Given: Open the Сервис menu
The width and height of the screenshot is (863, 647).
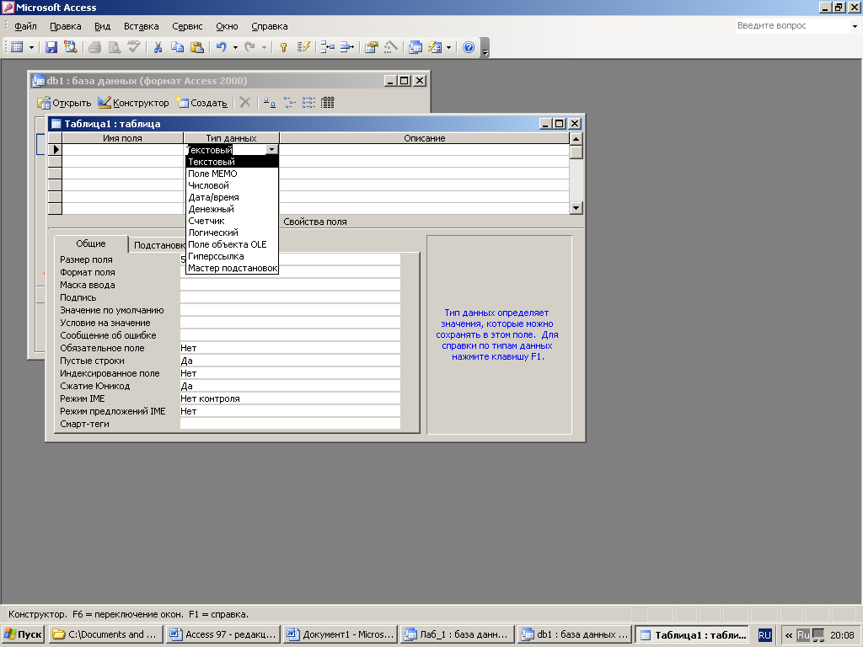Looking at the screenshot, I should coord(187,26).
